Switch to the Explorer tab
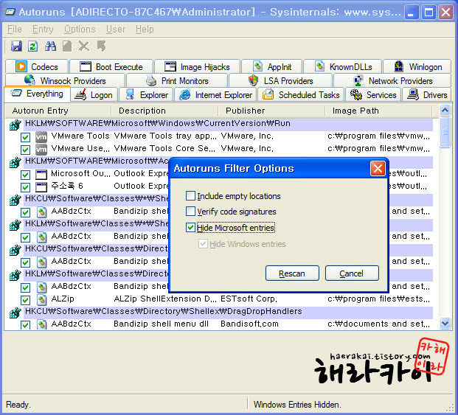Screen dimensions: 458x415 (x=146, y=94)
